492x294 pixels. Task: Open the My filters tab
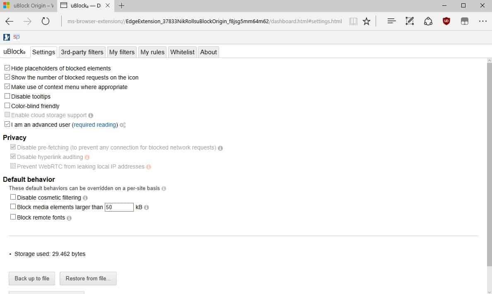tap(122, 52)
